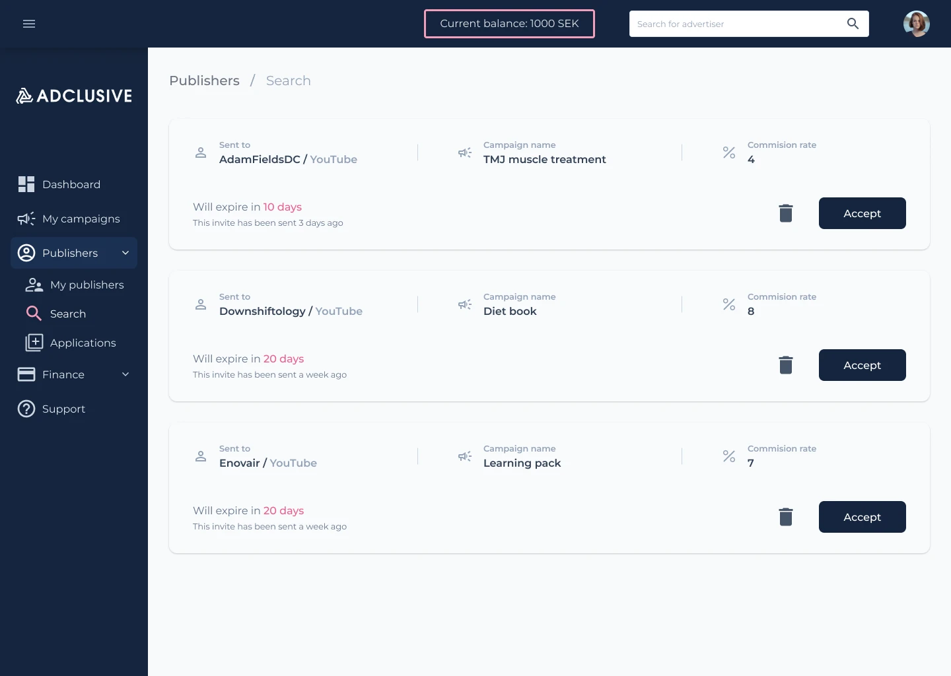Click the Enovair publisher name
The height and width of the screenshot is (676, 951).
(x=240, y=463)
